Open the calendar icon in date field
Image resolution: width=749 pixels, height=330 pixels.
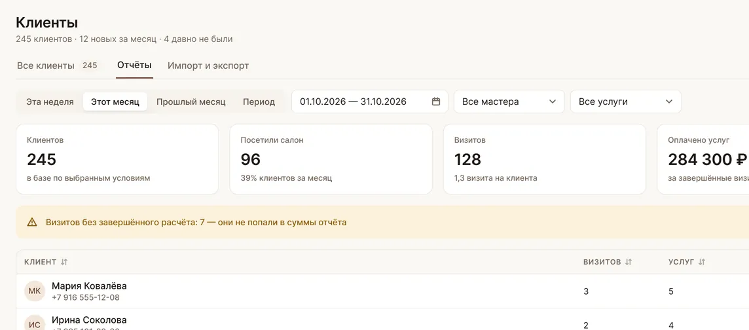click(x=435, y=101)
